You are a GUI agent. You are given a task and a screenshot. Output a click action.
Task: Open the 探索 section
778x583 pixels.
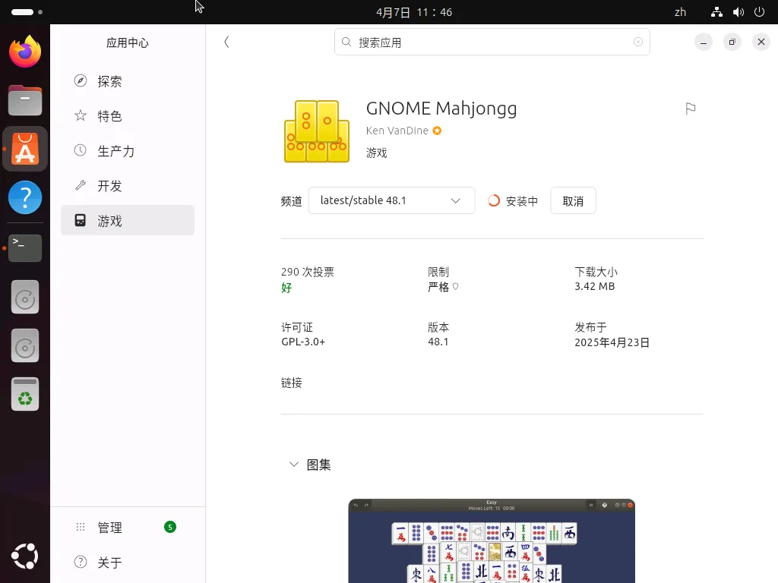pyautogui.click(x=128, y=80)
